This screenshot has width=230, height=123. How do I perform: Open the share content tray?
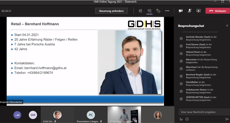point(198,11)
